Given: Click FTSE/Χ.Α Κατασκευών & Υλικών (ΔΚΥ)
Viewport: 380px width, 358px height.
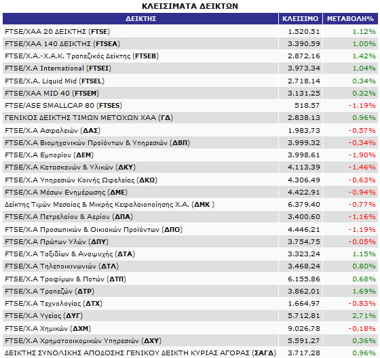Looking at the screenshot, I should pyautogui.click(x=71, y=167).
